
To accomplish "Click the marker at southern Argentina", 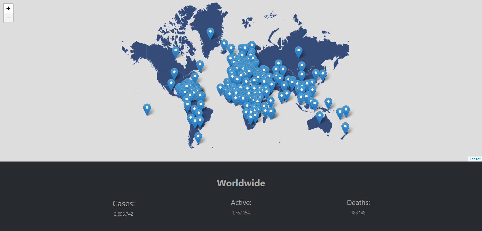I will [198, 138].
